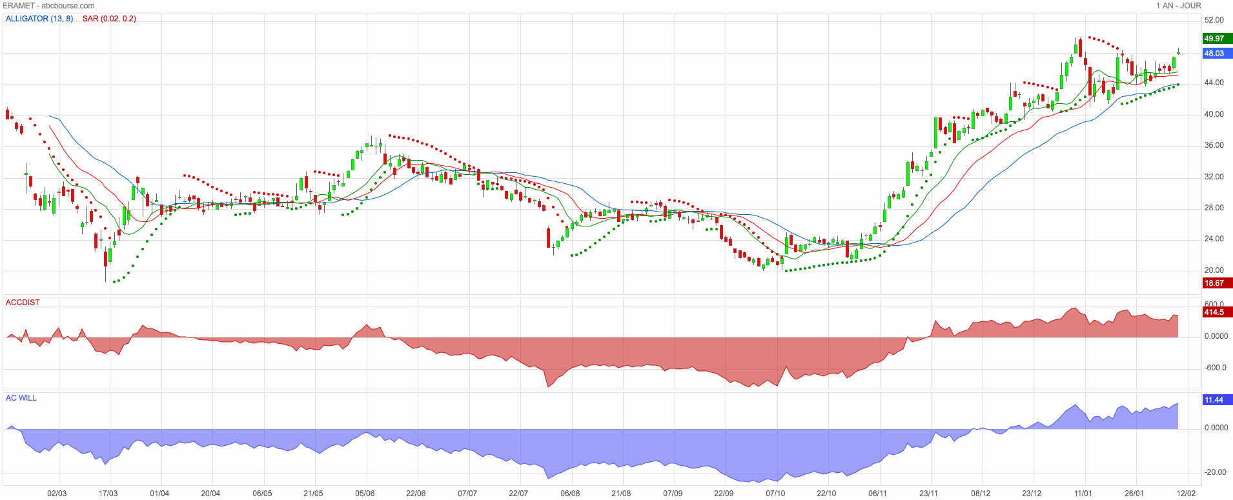The width and height of the screenshot is (1233, 500).
Task: Click the 1 AN - JOUR period label
Action: [x=1179, y=6]
